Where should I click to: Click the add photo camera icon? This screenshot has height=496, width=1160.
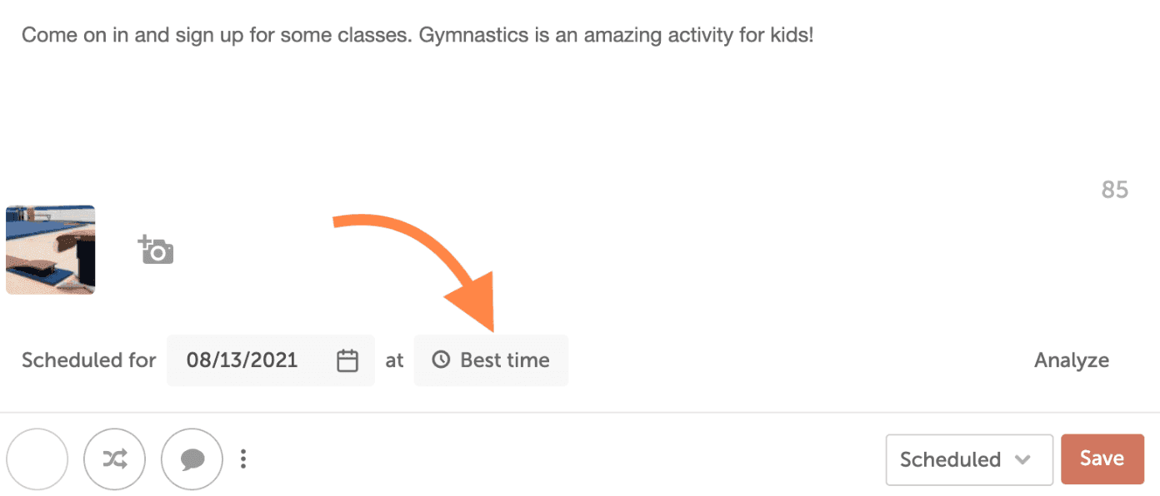point(156,250)
